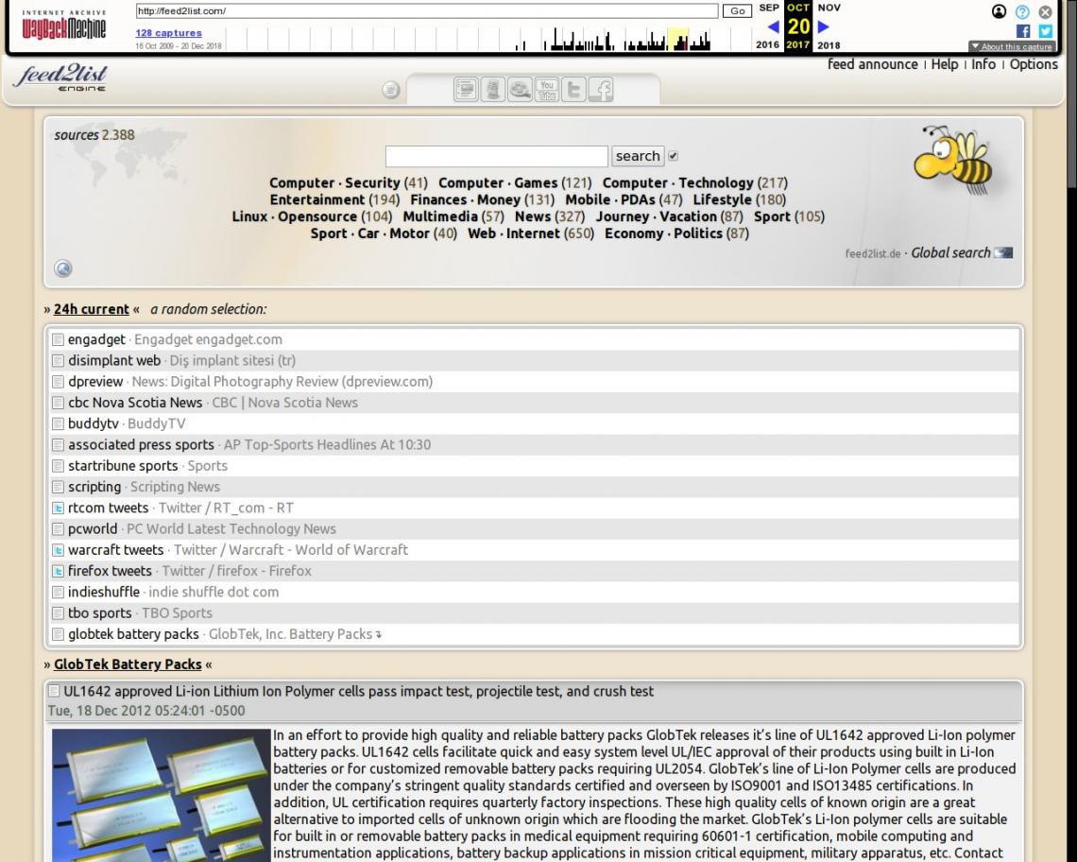Open the Linux · Opensource category

click(294, 216)
